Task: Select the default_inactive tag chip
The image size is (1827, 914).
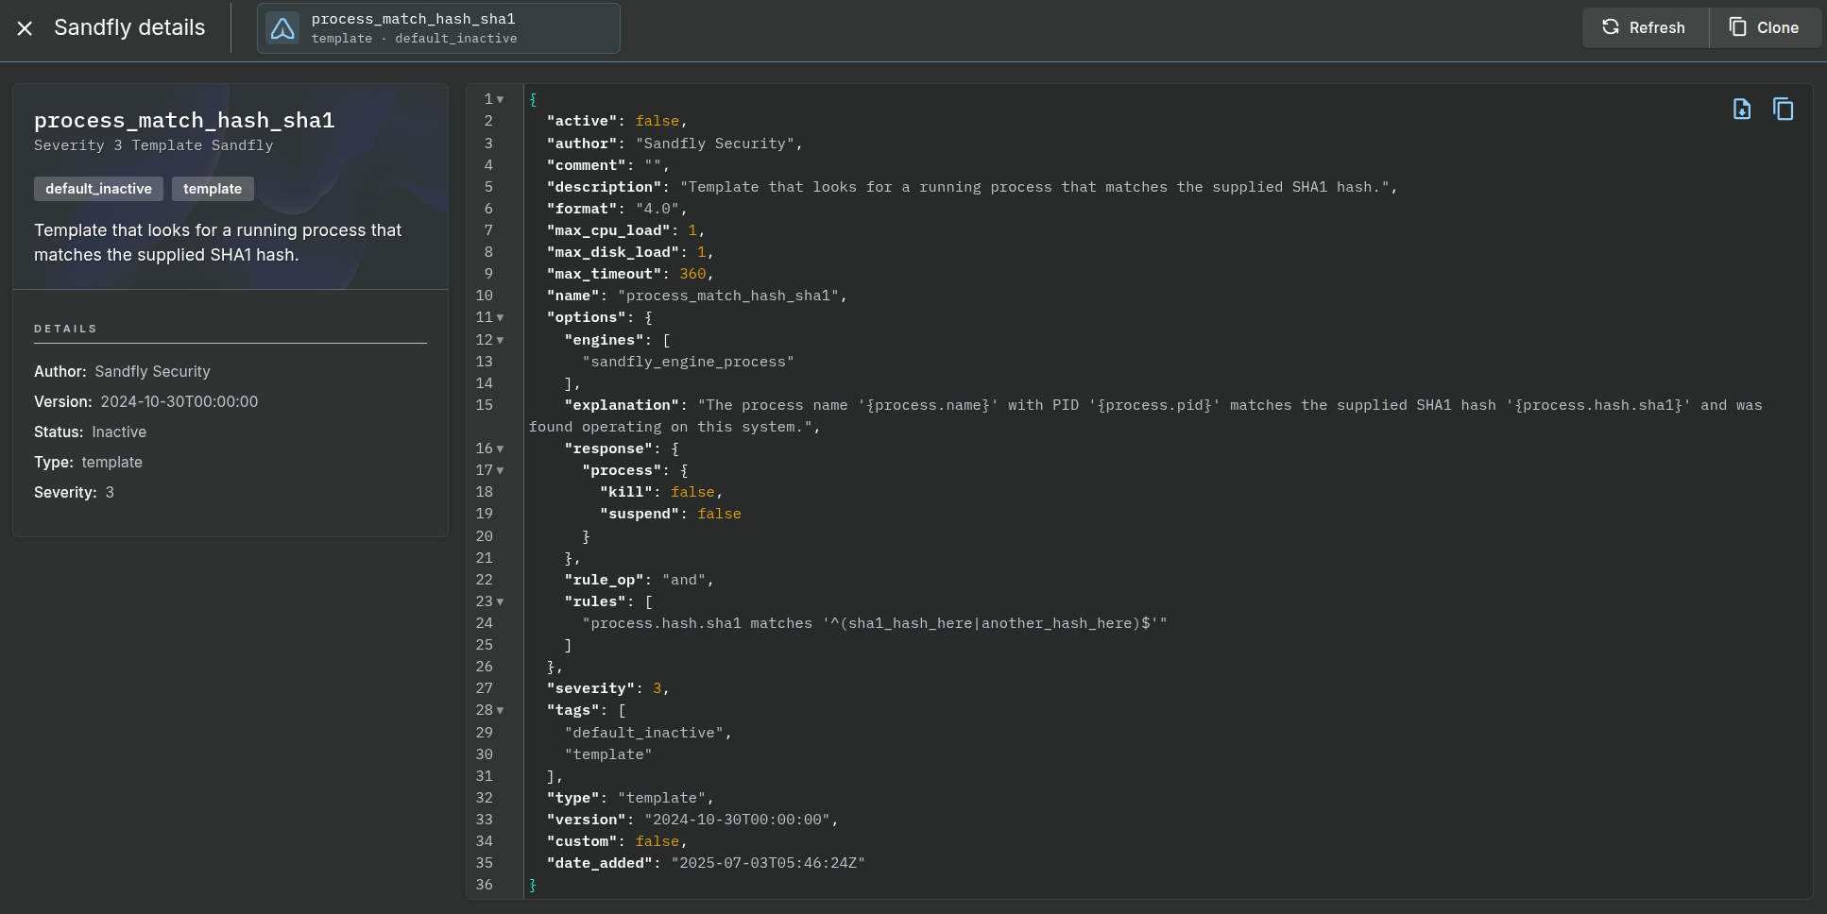Action: 98,189
